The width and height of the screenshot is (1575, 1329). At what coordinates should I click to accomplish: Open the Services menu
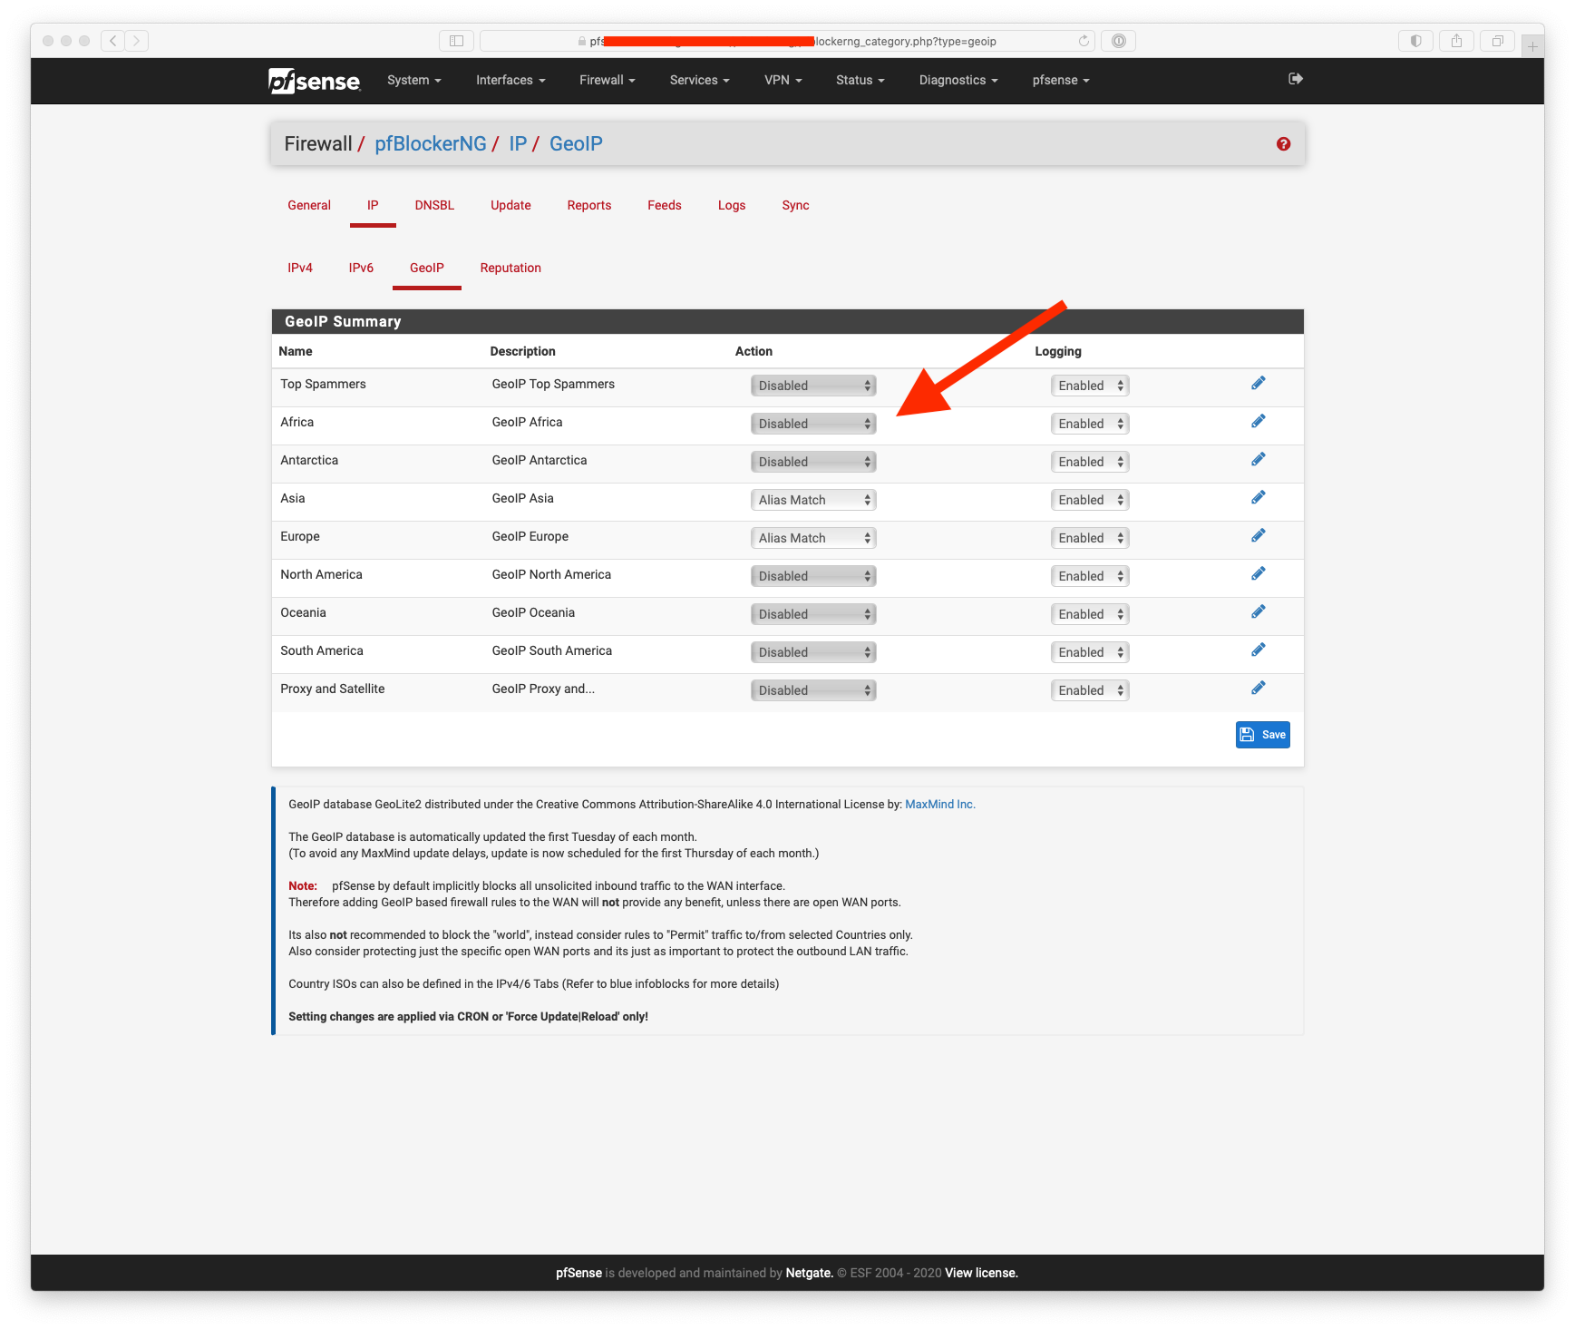tap(700, 80)
